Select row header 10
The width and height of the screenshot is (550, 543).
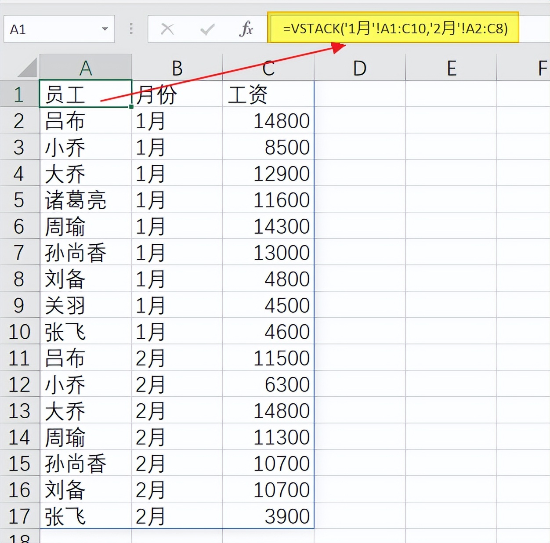point(20,332)
